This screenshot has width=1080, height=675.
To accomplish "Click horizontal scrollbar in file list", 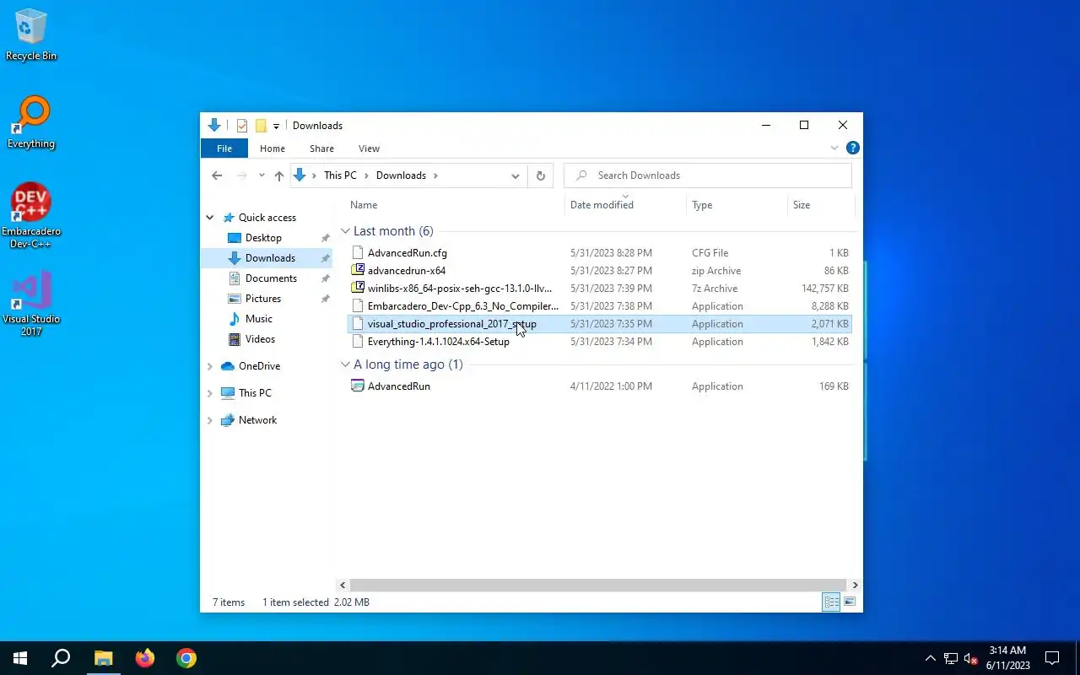I will tap(598, 585).
